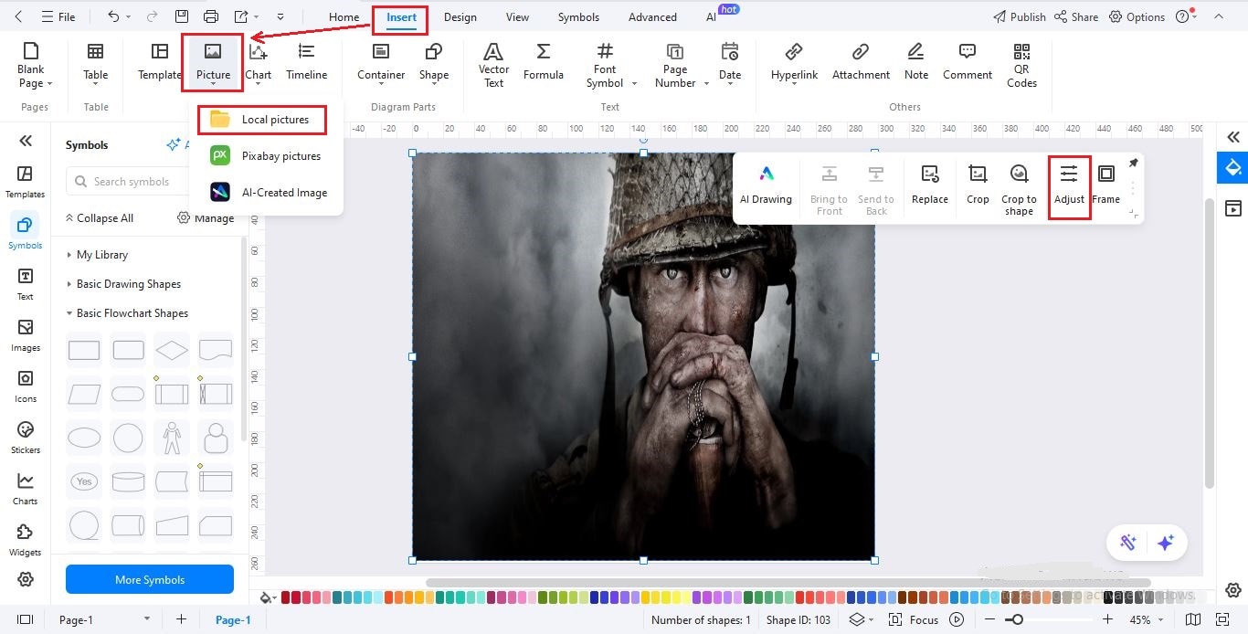Image resolution: width=1248 pixels, height=634 pixels.
Task: Open Stickers panel in left sidebar
Action: 25,438
